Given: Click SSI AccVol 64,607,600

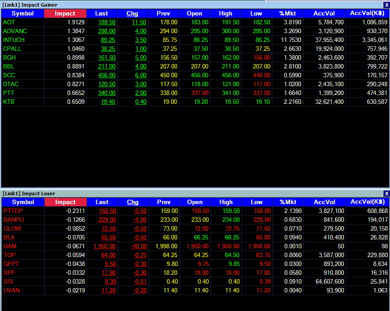Looking at the screenshot, I should (330, 281).
